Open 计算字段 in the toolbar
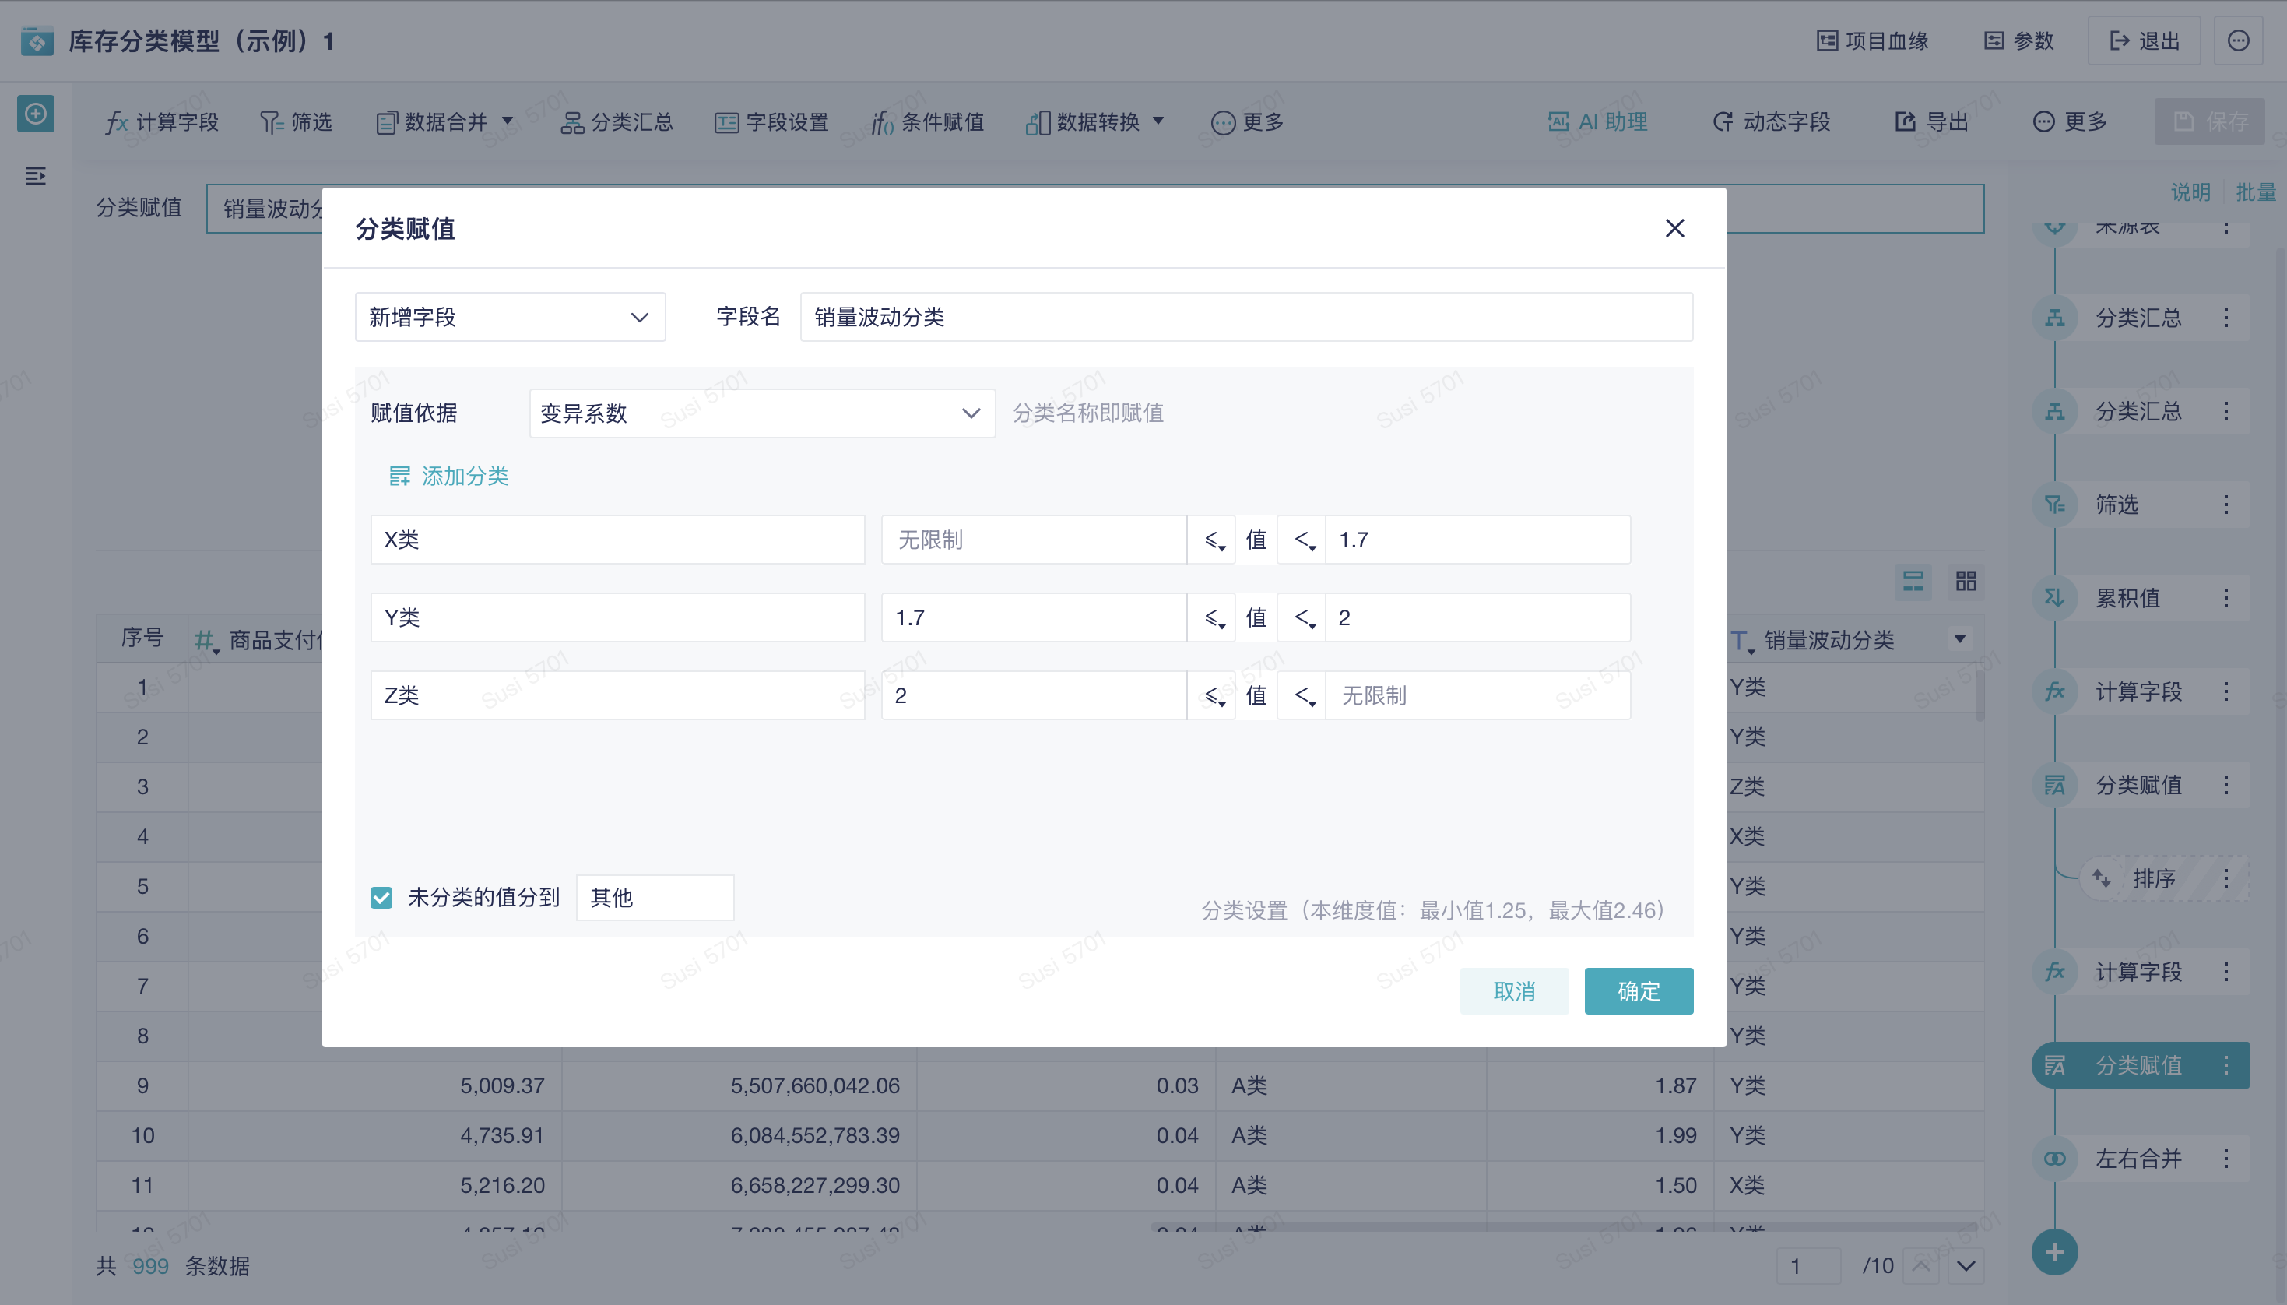Viewport: 2287px width, 1305px height. click(162, 122)
